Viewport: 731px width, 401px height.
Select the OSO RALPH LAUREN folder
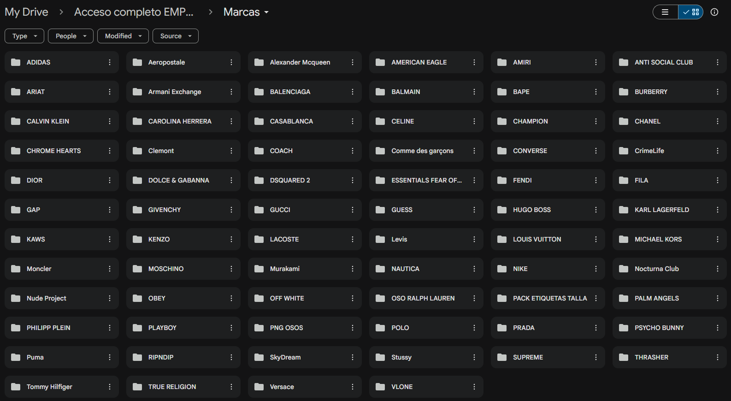(x=426, y=298)
